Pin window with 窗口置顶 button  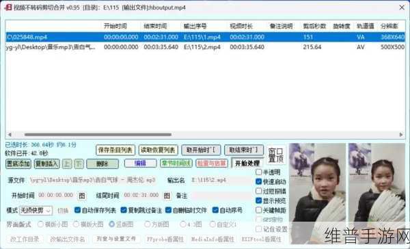pos(276,155)
